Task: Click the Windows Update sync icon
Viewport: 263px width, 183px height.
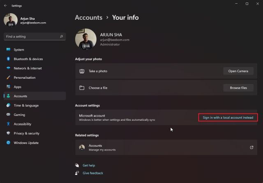Action: click(8, 143)
